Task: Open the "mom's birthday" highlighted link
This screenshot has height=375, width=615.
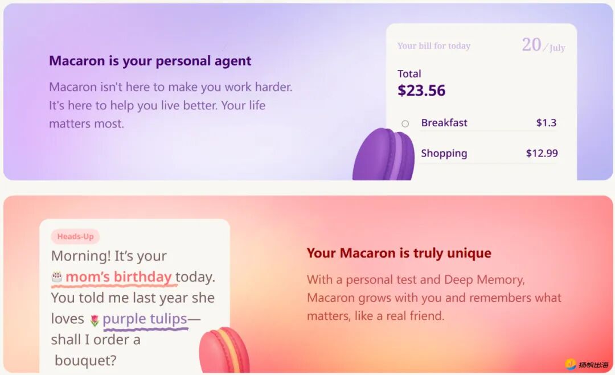Action: pos(118,277)
